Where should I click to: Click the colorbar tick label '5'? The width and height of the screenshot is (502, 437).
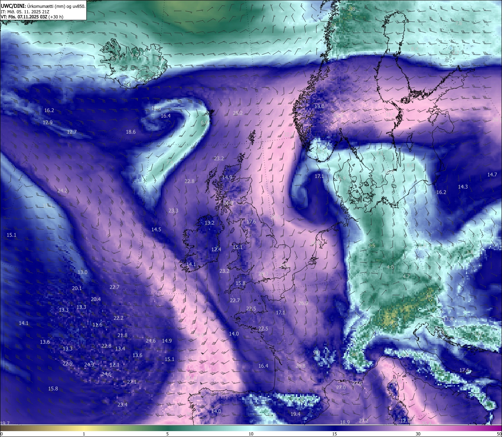point(167,434)
